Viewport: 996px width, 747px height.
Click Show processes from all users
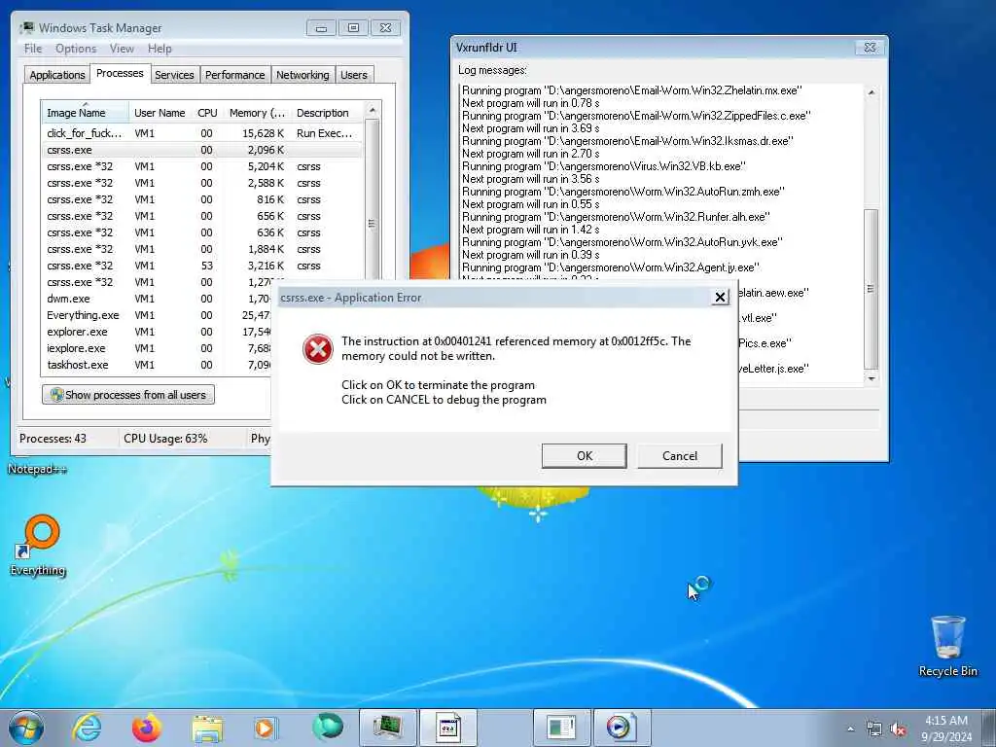(x=128, y=395)
